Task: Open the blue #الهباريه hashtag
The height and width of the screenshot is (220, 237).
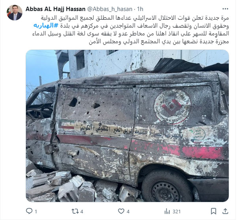Action: pos(46,26)
